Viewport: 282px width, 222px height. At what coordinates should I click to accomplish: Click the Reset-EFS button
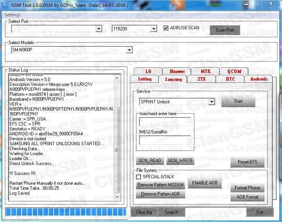point(247,162)
